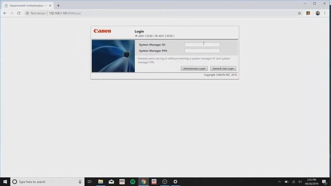Open the Windows Start menu
This screenshot has height=186, width=331.
coord(5,182)
